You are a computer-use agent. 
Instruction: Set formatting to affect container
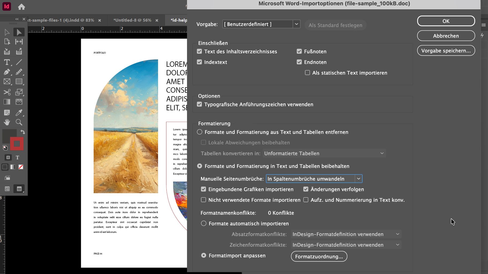click(x=8, y=158)
